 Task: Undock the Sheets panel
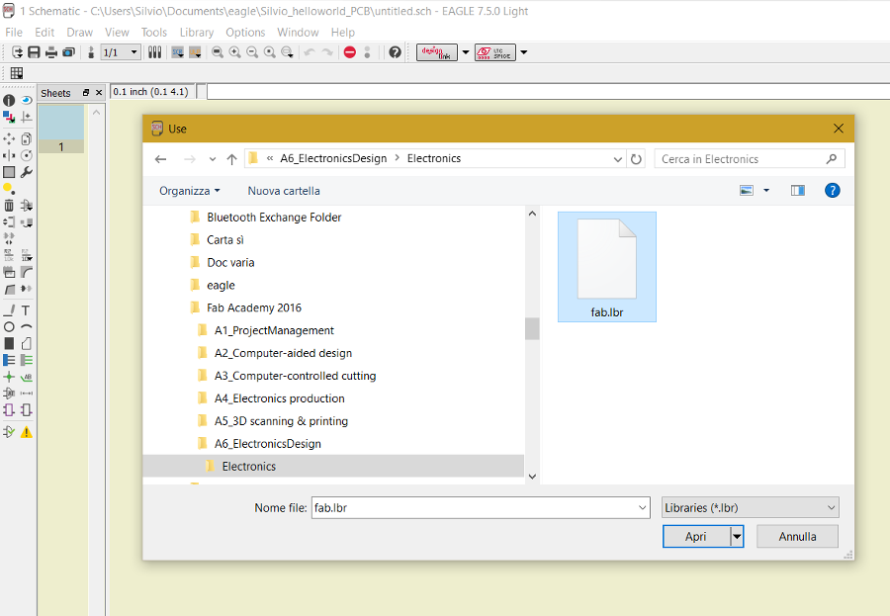86,93
